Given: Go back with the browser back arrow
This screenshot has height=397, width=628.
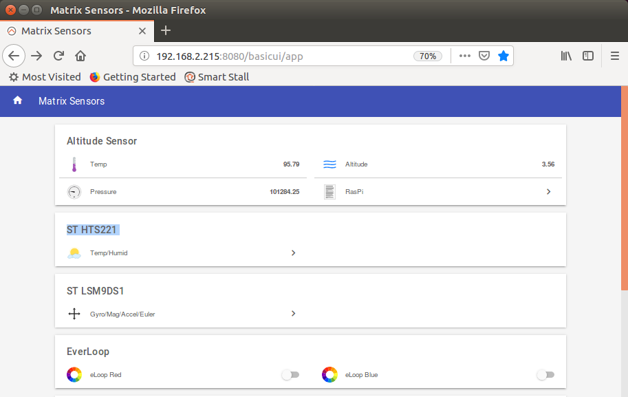Looking at the screenshot, I should (14, 56).
